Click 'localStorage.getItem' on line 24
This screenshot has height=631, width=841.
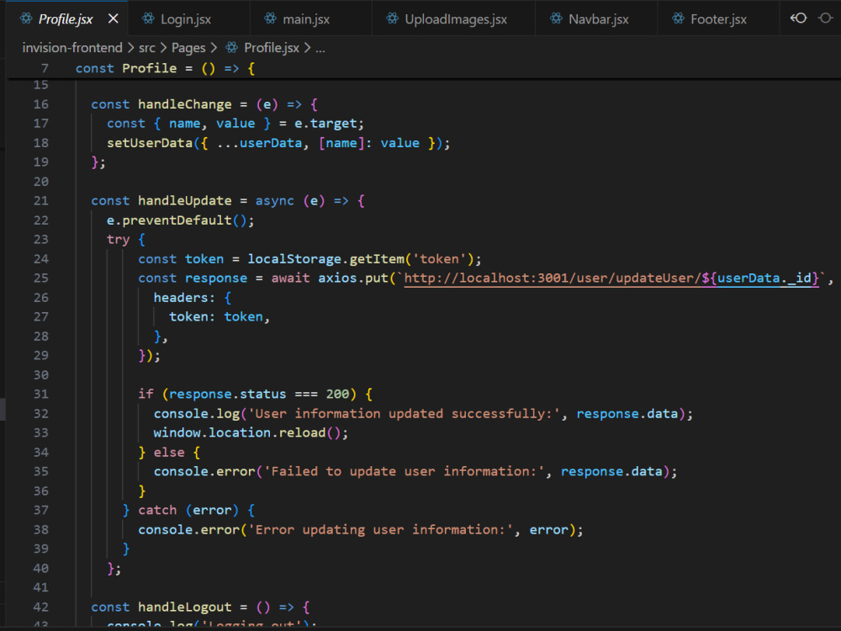[x=325, y=258]
